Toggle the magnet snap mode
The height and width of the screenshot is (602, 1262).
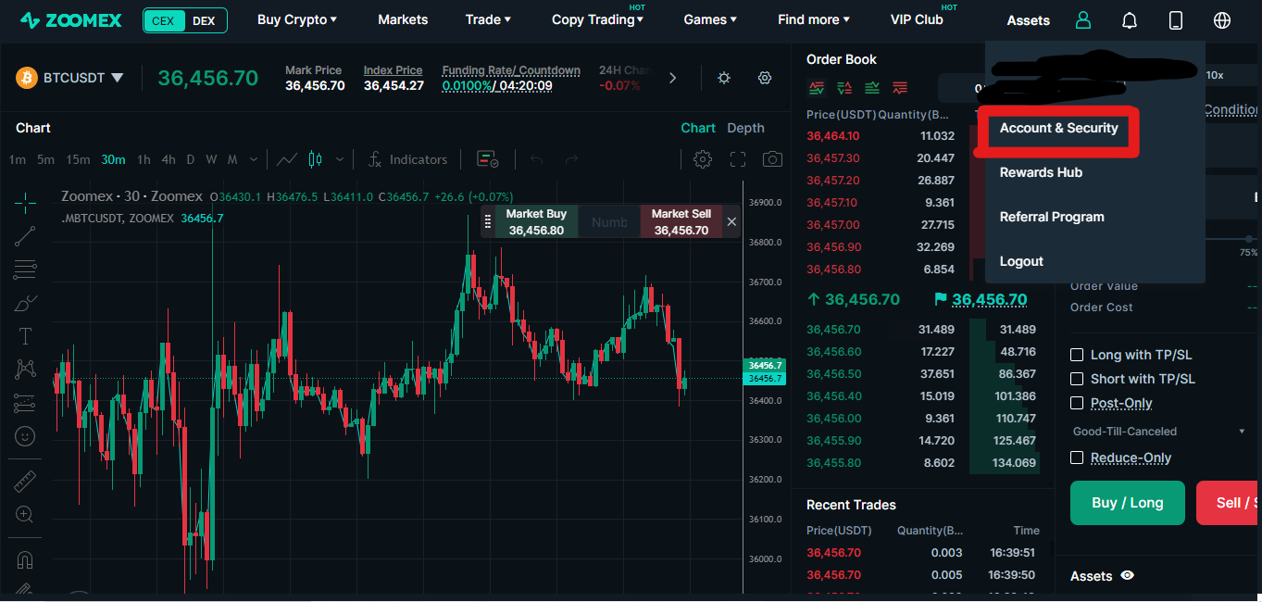[x=25, y=560]
